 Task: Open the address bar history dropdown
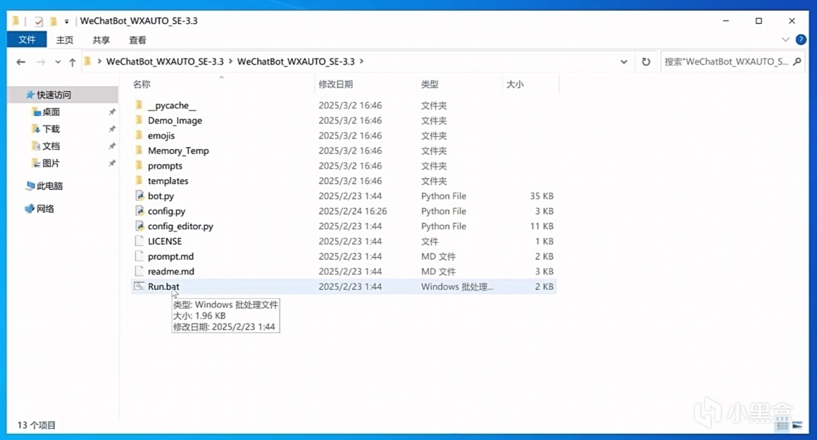[624, 62]
